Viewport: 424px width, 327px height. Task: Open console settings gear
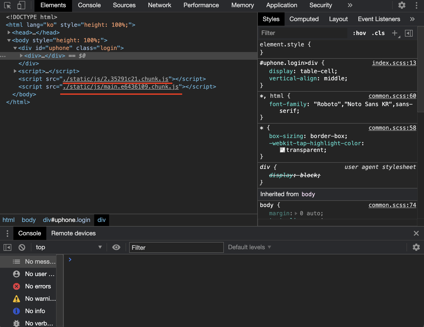416,247
